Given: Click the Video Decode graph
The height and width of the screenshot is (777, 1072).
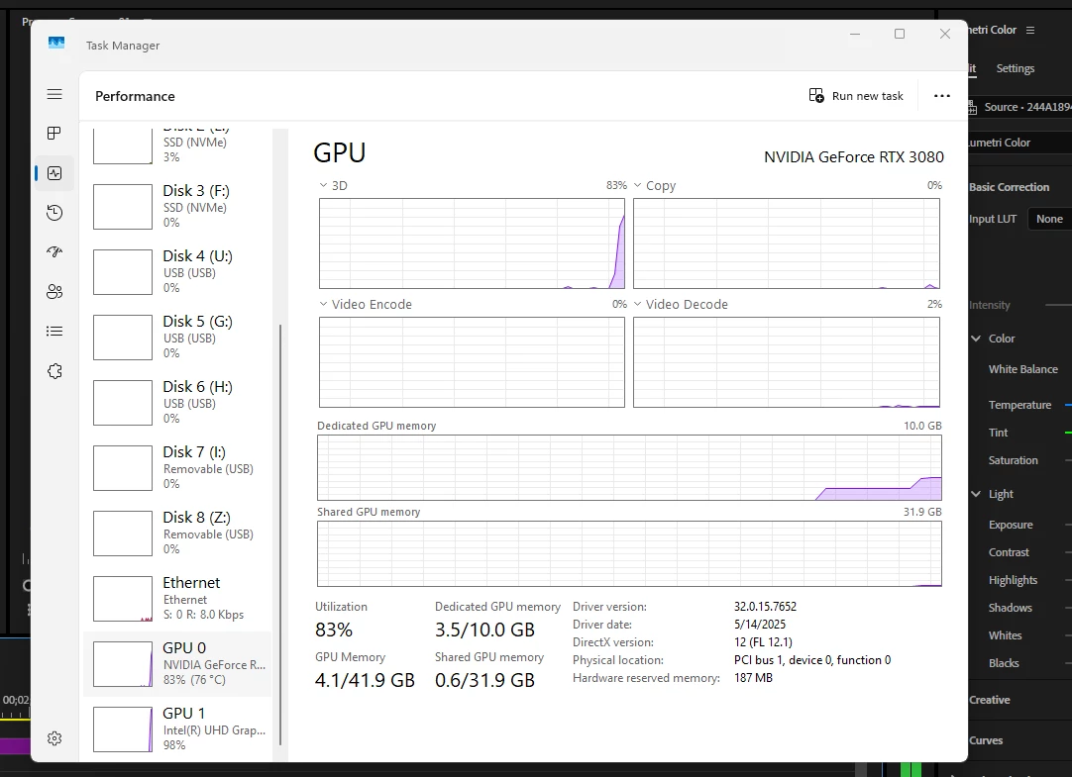Looking at the screenshot, I should 787,362.
